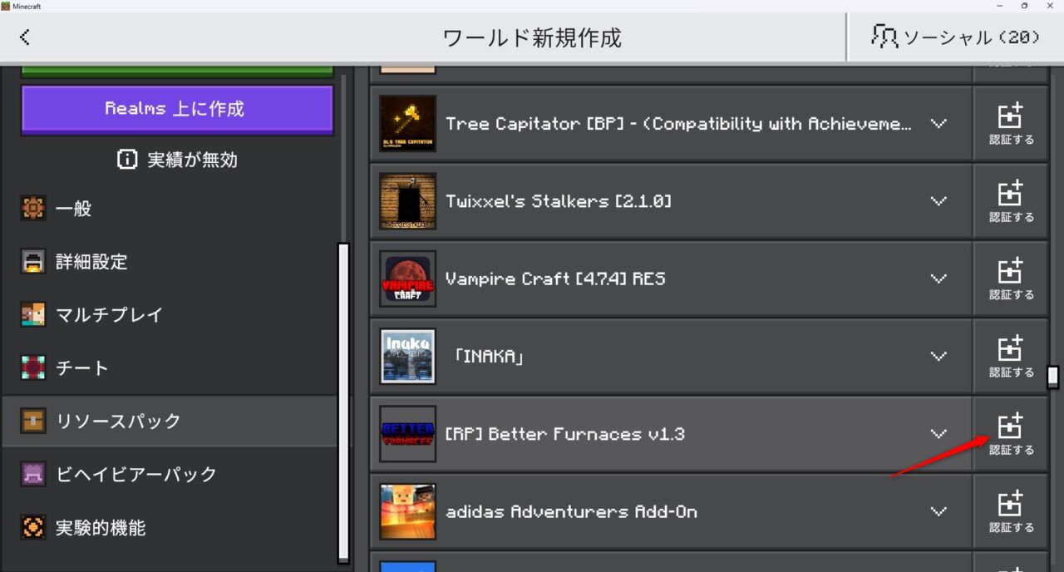
Task: Open the Social panel button
Action: pos(955,37)
